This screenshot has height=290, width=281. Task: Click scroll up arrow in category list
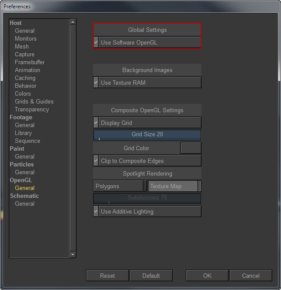click(x=73, y=22)
